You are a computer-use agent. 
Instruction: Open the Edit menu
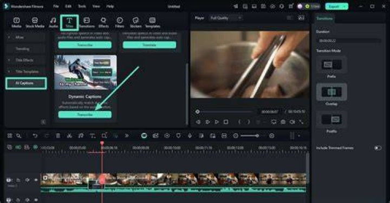[68, 6]
